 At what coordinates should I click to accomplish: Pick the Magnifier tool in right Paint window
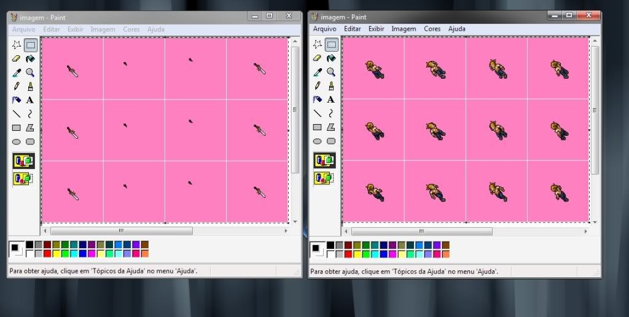click(x=331, y=72)
